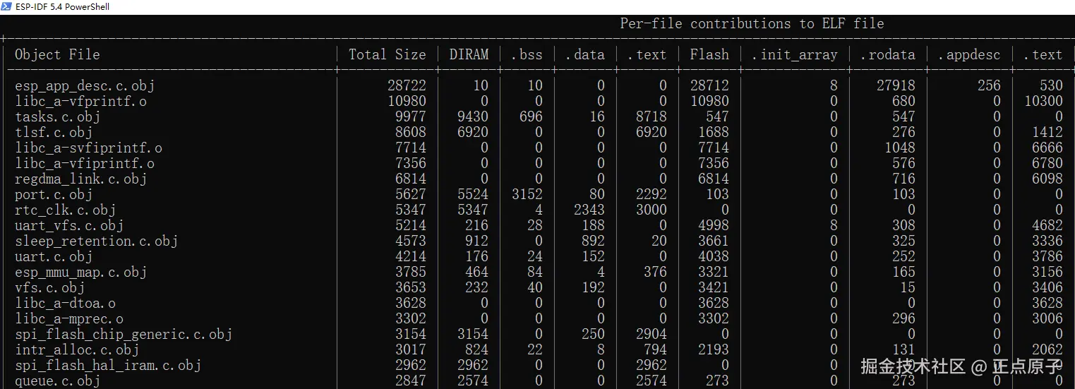The height and width of the screenshot is (389, 1075).
Task: Click total size 28722 of esp_app_desc.c.obj
Action: (407, 85)
